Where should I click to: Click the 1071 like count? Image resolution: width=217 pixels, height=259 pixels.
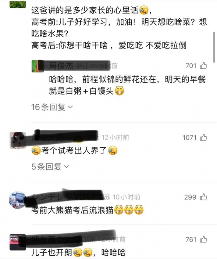tap(190, 137)
